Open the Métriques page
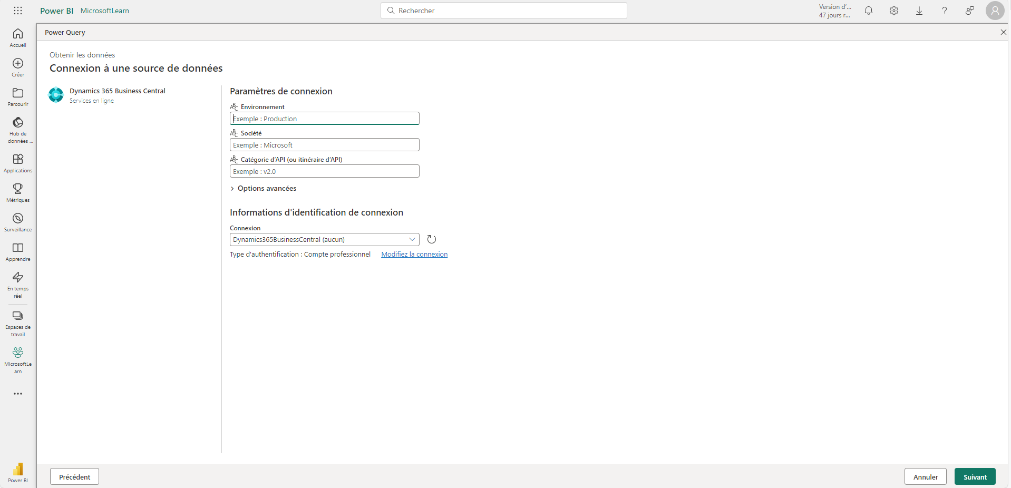1011x488 pixels. pyautogui.click(x=18, y=193)
